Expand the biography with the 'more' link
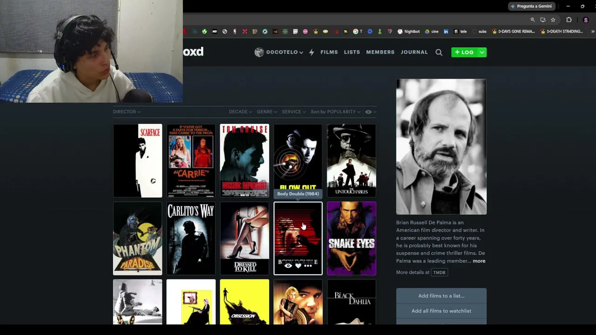 tap(479, 261)
